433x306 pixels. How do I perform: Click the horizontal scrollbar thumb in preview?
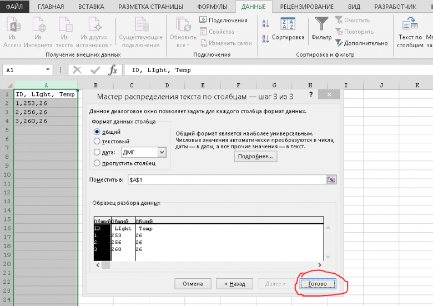(x=106, y=265)
